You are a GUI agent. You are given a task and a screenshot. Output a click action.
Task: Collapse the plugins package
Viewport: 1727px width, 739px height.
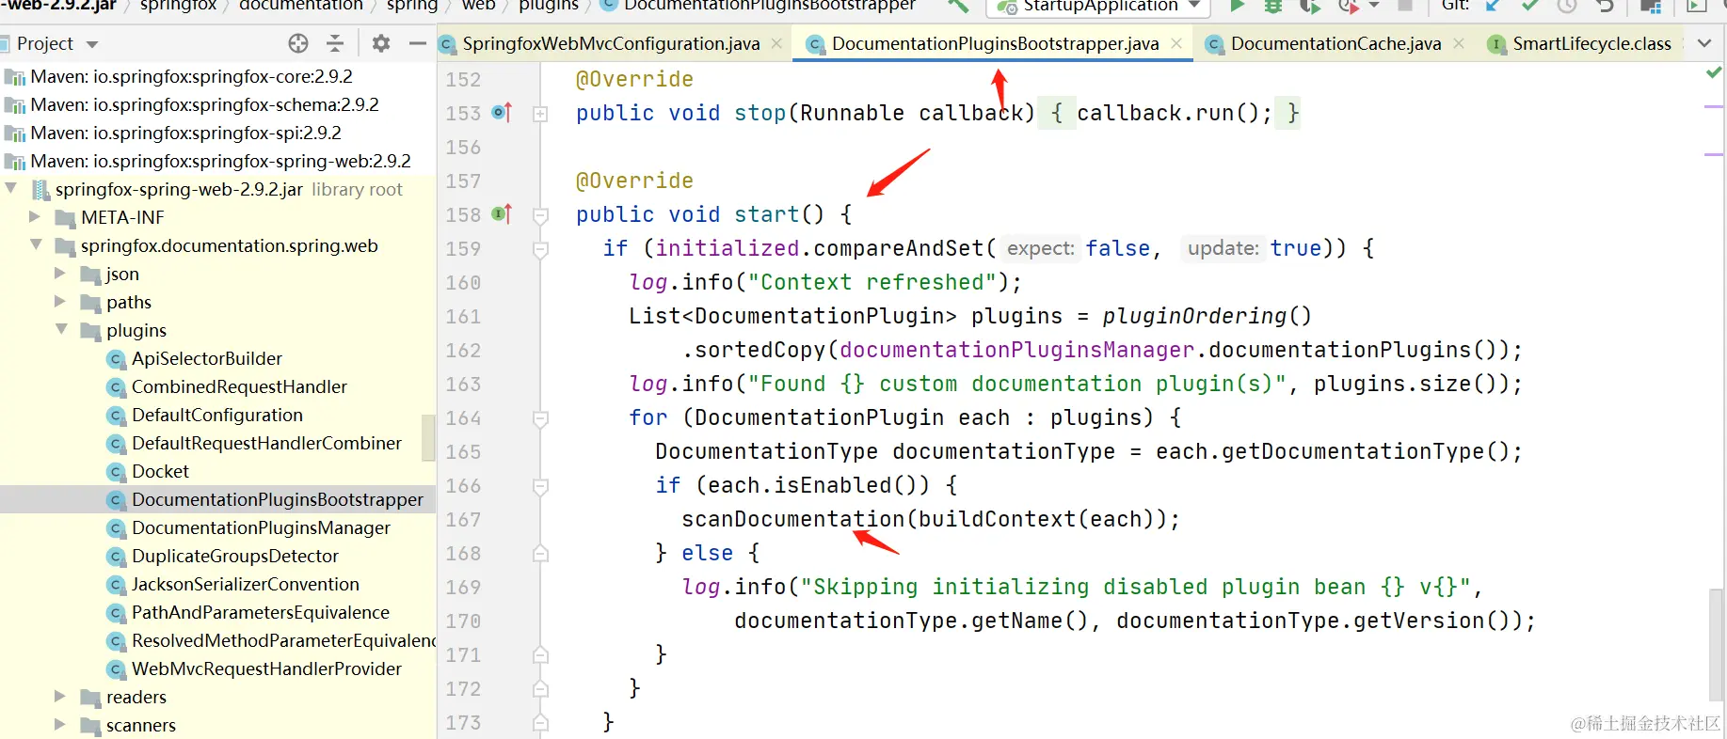point(61,329)
